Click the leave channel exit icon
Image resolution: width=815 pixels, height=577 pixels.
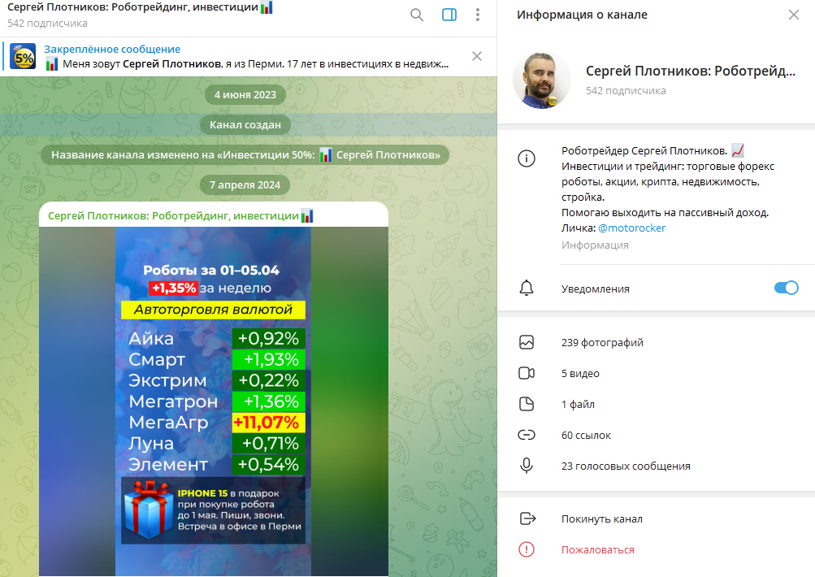click(x=527, y=518)
